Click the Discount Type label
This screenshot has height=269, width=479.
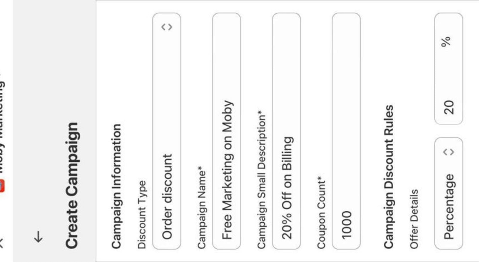[x=142, y=215]
